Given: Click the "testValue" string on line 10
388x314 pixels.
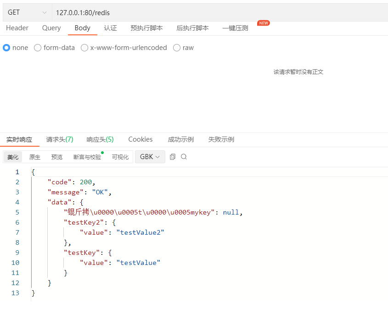Looking at the screenshot, I should click(x=138, y=263).
